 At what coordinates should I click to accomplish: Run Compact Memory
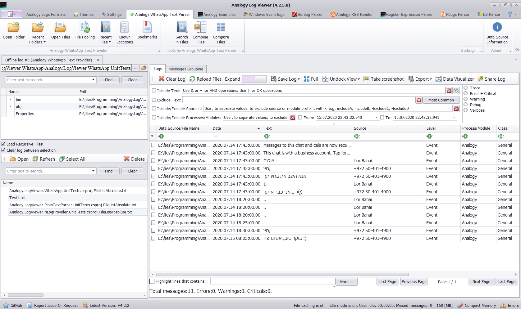coord(477,305)
